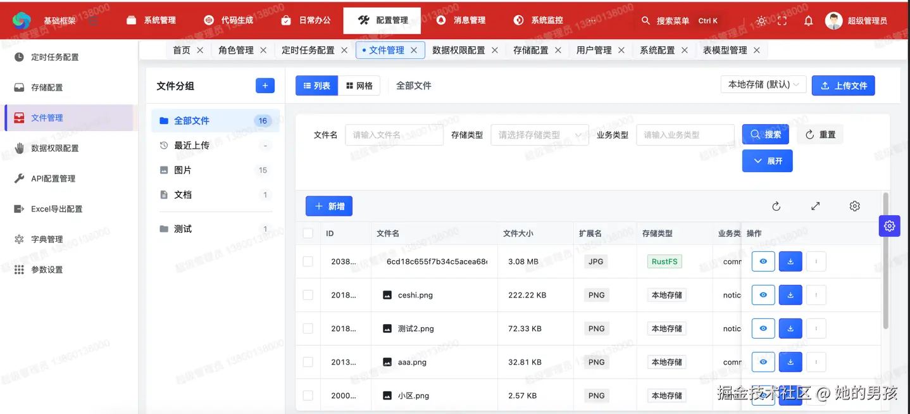This screenshot has width=910, height=414.
Task: Click the 上传文件 upload button
Action: (843, 85)
